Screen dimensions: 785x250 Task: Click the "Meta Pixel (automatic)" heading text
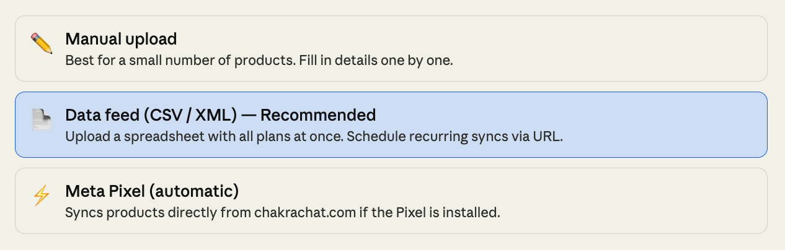coord(152,191)
